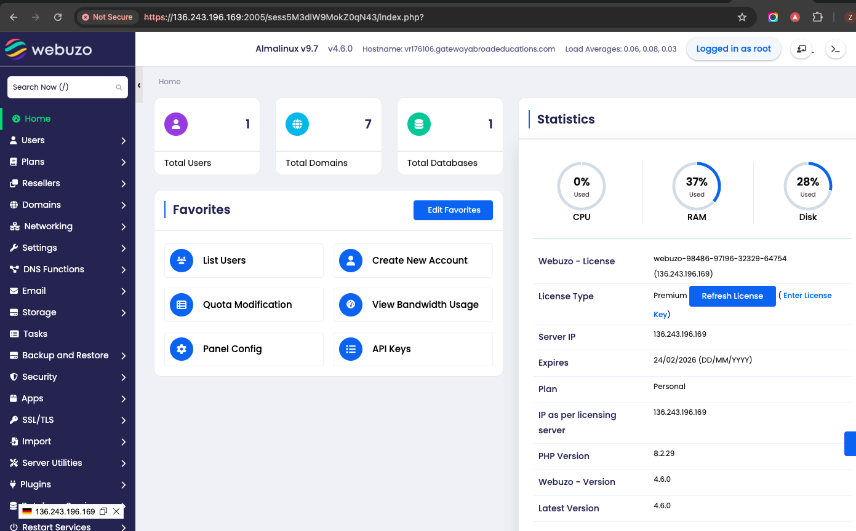Screen dimensions: 856x531
Task: Click the Total Domains globe icon
Action: tap(297, 124)
